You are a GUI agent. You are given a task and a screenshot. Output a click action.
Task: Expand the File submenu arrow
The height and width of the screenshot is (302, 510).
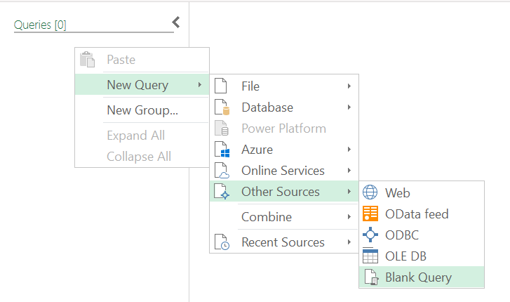click(x=349, y=86)
